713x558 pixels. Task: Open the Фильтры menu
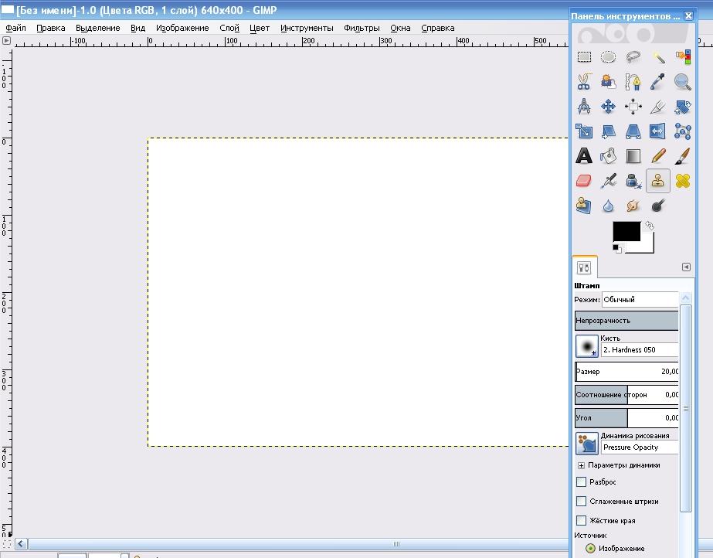(x=362, y=28)
